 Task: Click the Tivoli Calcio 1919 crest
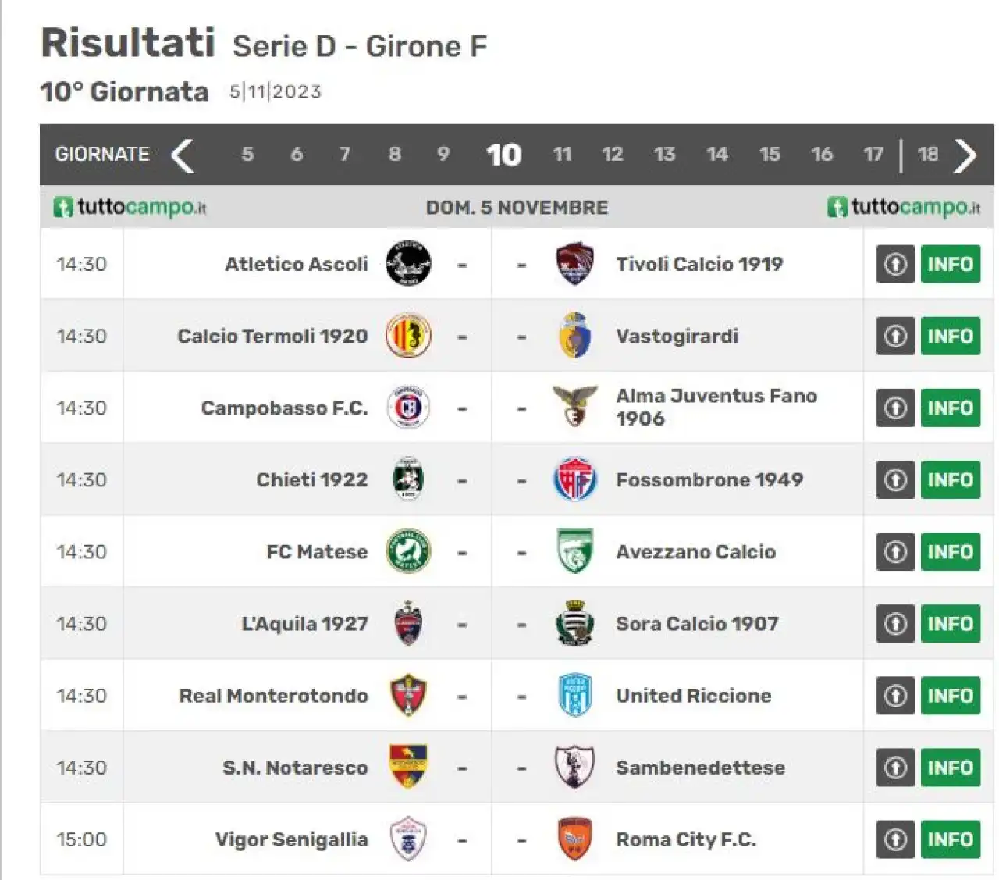pyautogui.click(x=574, y=264)
